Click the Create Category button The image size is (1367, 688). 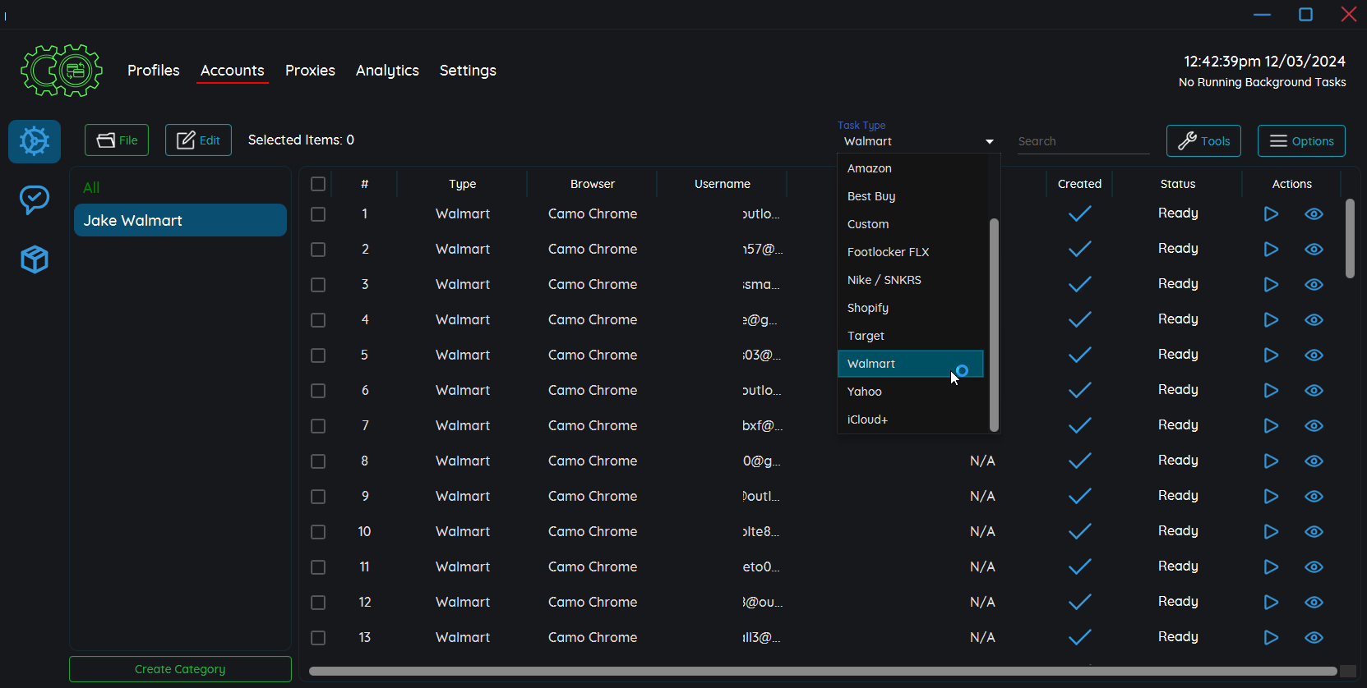click(180, 669)
